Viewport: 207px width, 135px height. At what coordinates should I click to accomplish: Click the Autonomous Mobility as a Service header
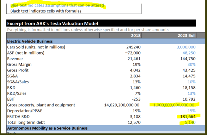47,128
